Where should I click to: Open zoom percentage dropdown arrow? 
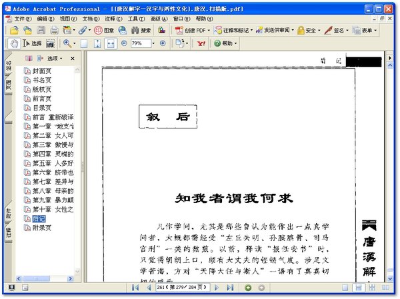point(153,43)
